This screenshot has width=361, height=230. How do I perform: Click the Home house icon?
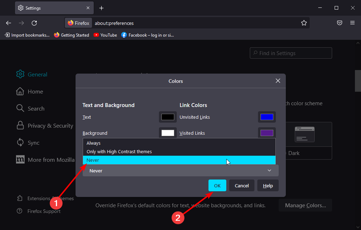[20, 91]
